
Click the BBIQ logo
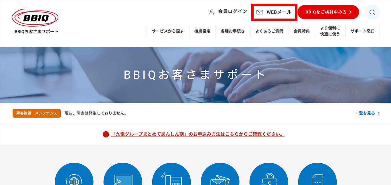pos(35,18)
